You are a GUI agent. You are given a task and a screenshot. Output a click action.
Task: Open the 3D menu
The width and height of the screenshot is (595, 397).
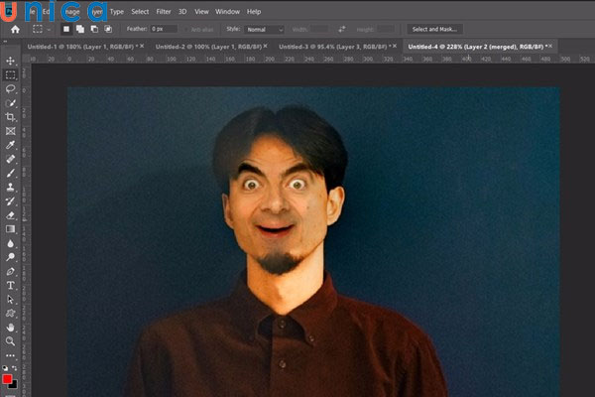click(182, 12)
